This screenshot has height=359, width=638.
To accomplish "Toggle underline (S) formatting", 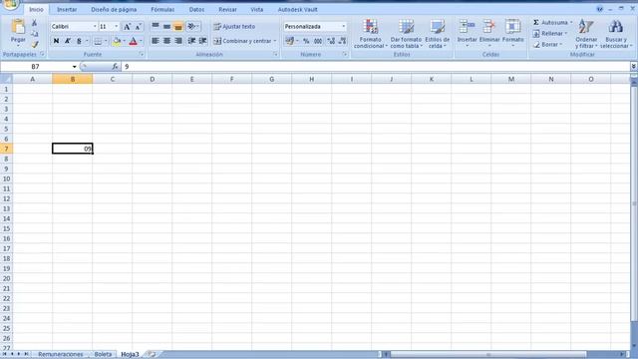I will (x=79, y=41).
